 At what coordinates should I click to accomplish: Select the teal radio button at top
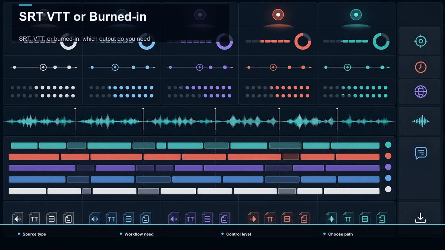click(356, 15)
